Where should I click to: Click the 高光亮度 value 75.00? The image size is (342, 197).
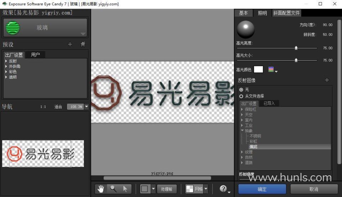pyautogui.click(x=328, y=48)
